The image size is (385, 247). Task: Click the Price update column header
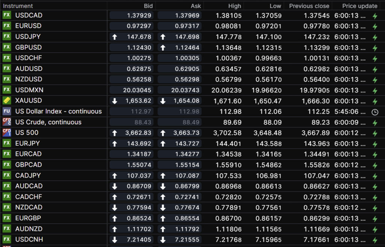click(359, 6)
